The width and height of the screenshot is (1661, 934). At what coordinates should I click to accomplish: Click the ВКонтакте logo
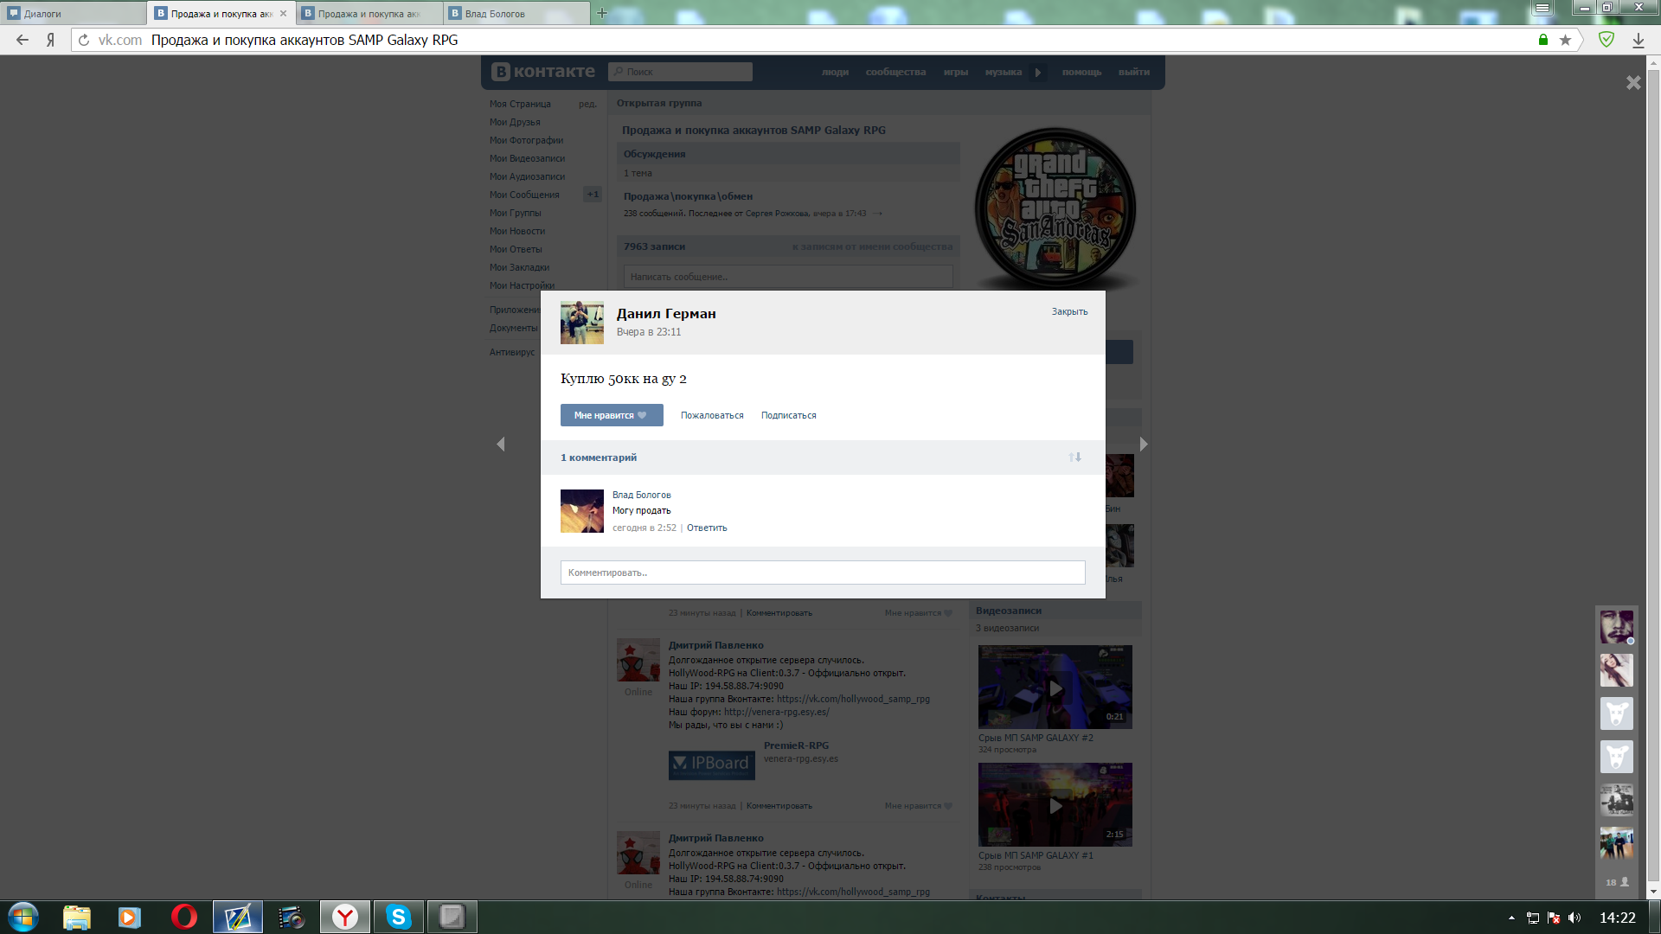point(543,72)
